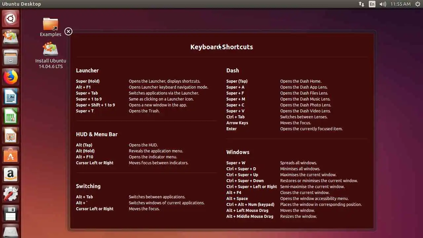Click the Alt + Middle Mouse Drag shortcut
The image size is (423, 238).
click(x=250, y=216)
